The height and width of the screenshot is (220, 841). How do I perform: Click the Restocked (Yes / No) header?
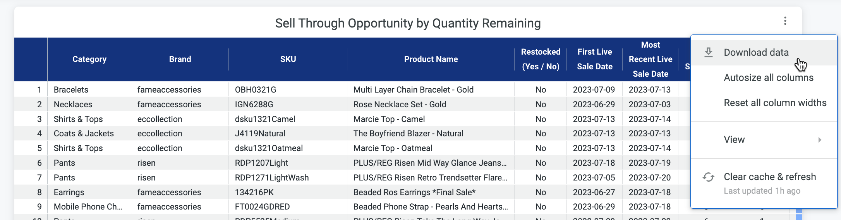[x=541, y=59]
